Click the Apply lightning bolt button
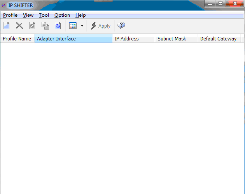Viewport: 245px width, 194px height. click(x=101, y=26)
